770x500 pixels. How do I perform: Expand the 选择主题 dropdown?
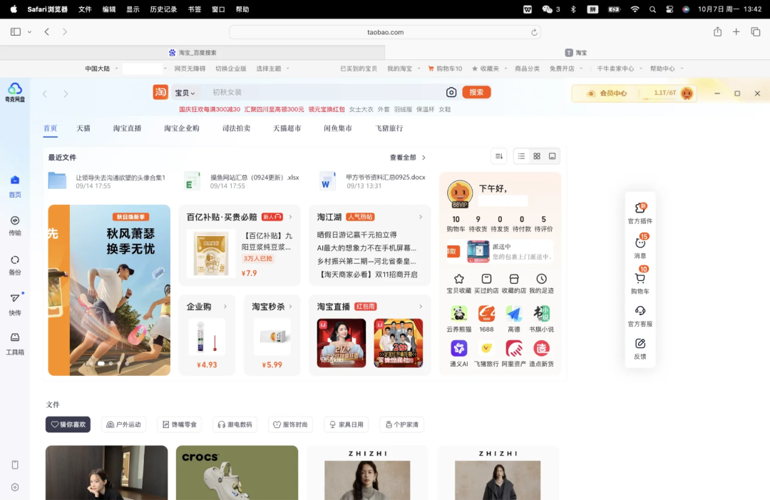[x=272, y=68]
